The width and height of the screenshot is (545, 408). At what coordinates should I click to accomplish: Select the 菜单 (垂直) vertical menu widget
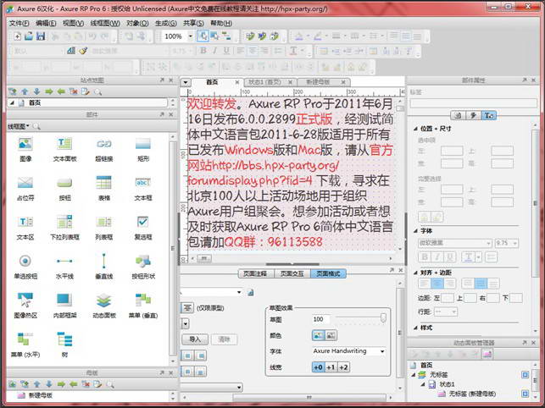(x=143, y=306)
